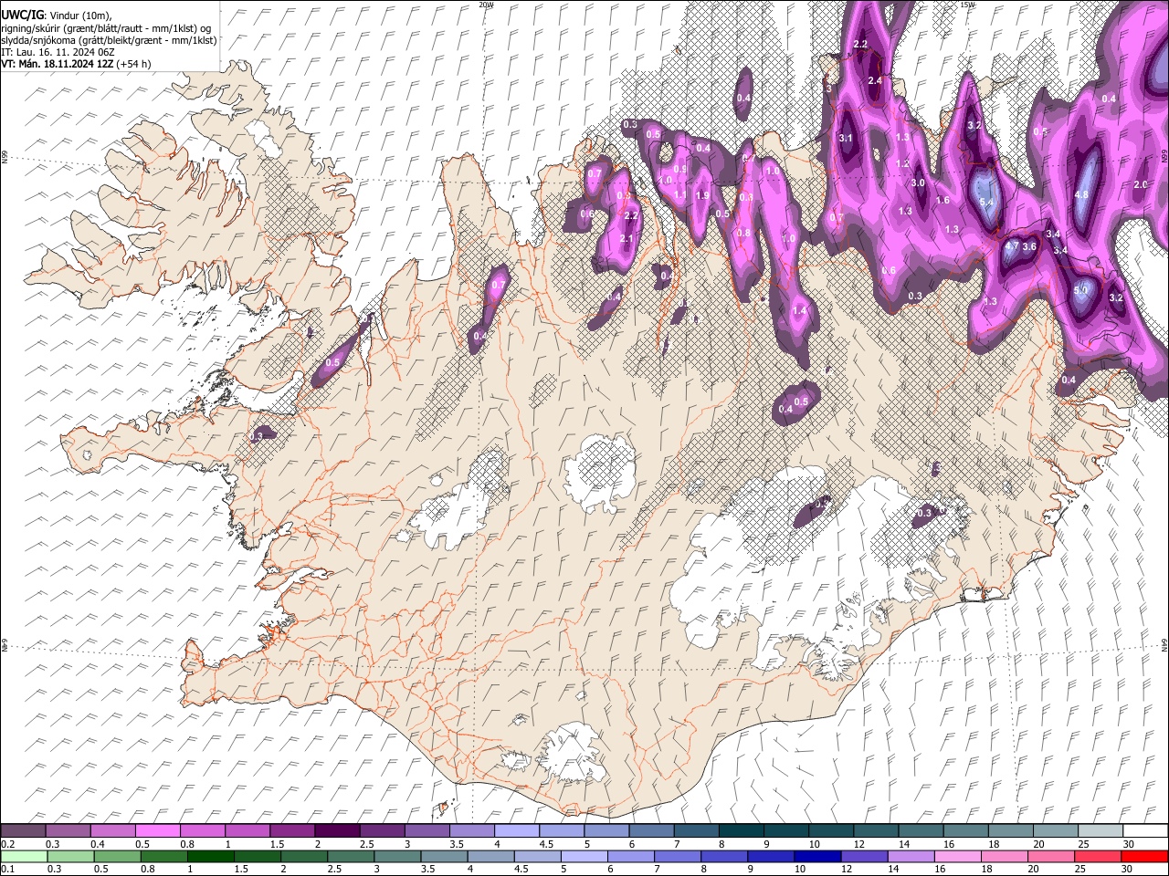The height and width of the screenshot is (876, 1169).
Task: Click the darkest purple 2 swatch in snow scale
Action: [x=337, y=831]
